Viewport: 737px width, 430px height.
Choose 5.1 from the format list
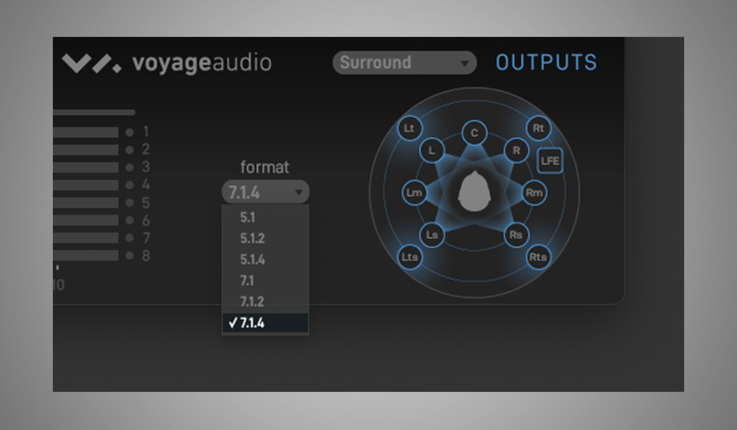pyautogui.click(x=265, y=217)
